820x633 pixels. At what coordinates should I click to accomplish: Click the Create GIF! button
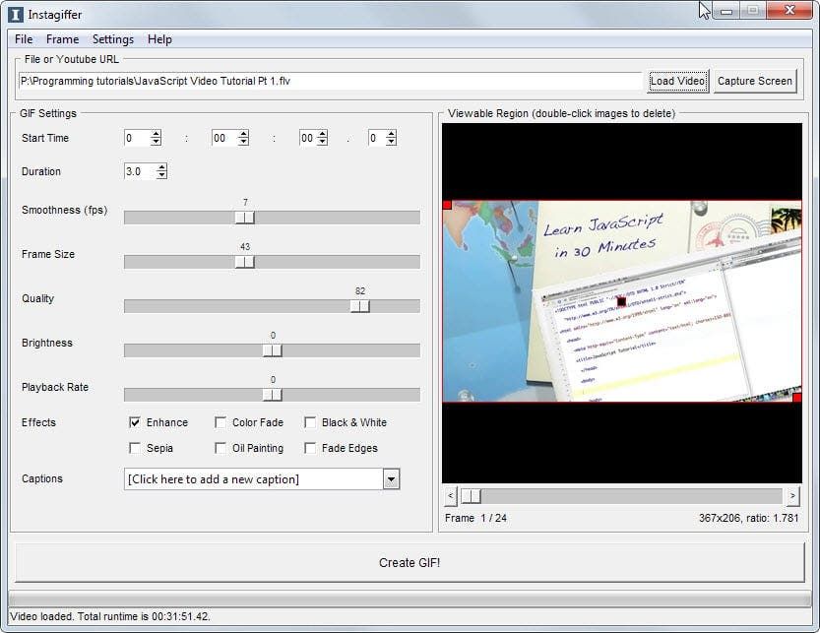410,562
